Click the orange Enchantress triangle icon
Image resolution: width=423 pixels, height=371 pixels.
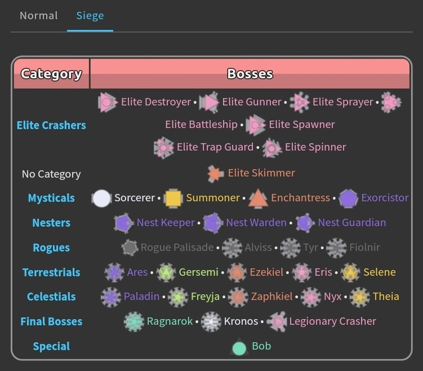(x=258, y=198)
